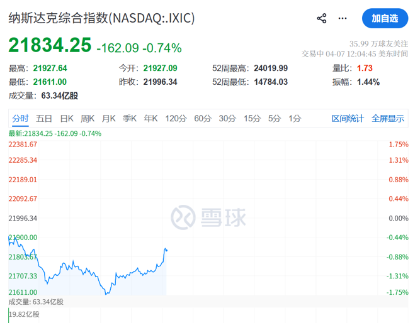Select the 120分 interval tab
Screen dimensions: 420x323
click(x=176, y=118)
